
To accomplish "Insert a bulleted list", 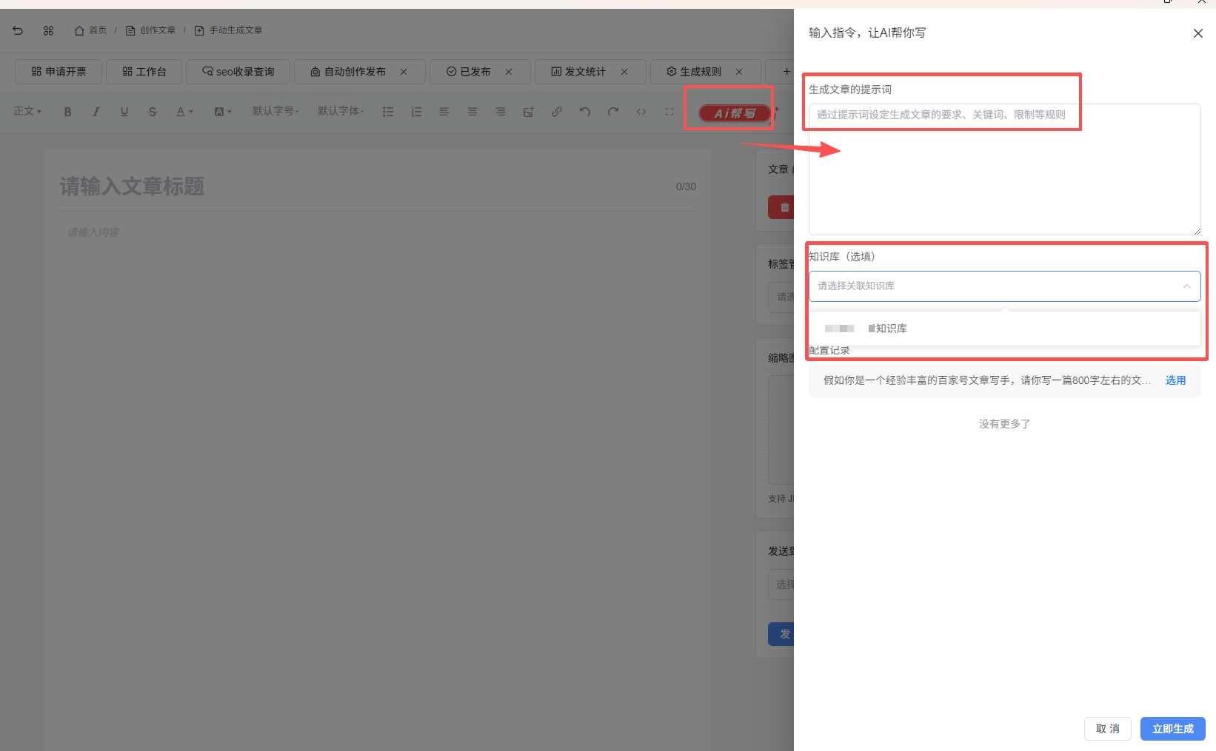I will (387, 112).
